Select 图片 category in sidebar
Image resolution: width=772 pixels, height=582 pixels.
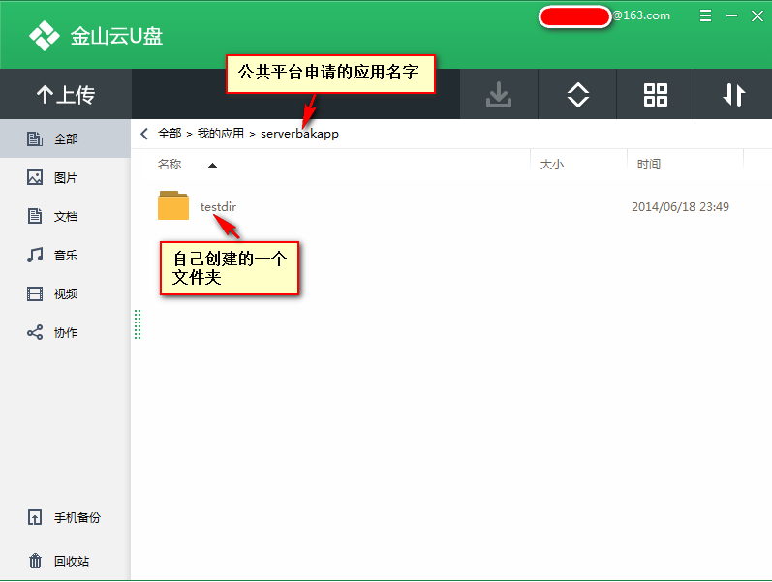point(66,178)
